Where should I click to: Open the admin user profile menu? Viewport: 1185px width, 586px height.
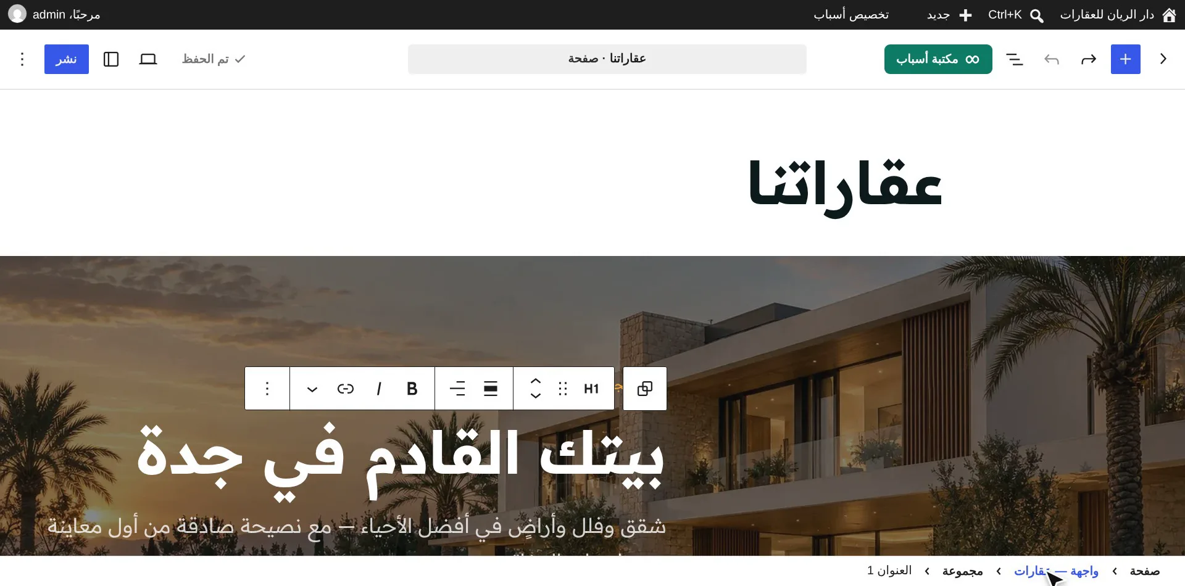click(x=54, y=15)
